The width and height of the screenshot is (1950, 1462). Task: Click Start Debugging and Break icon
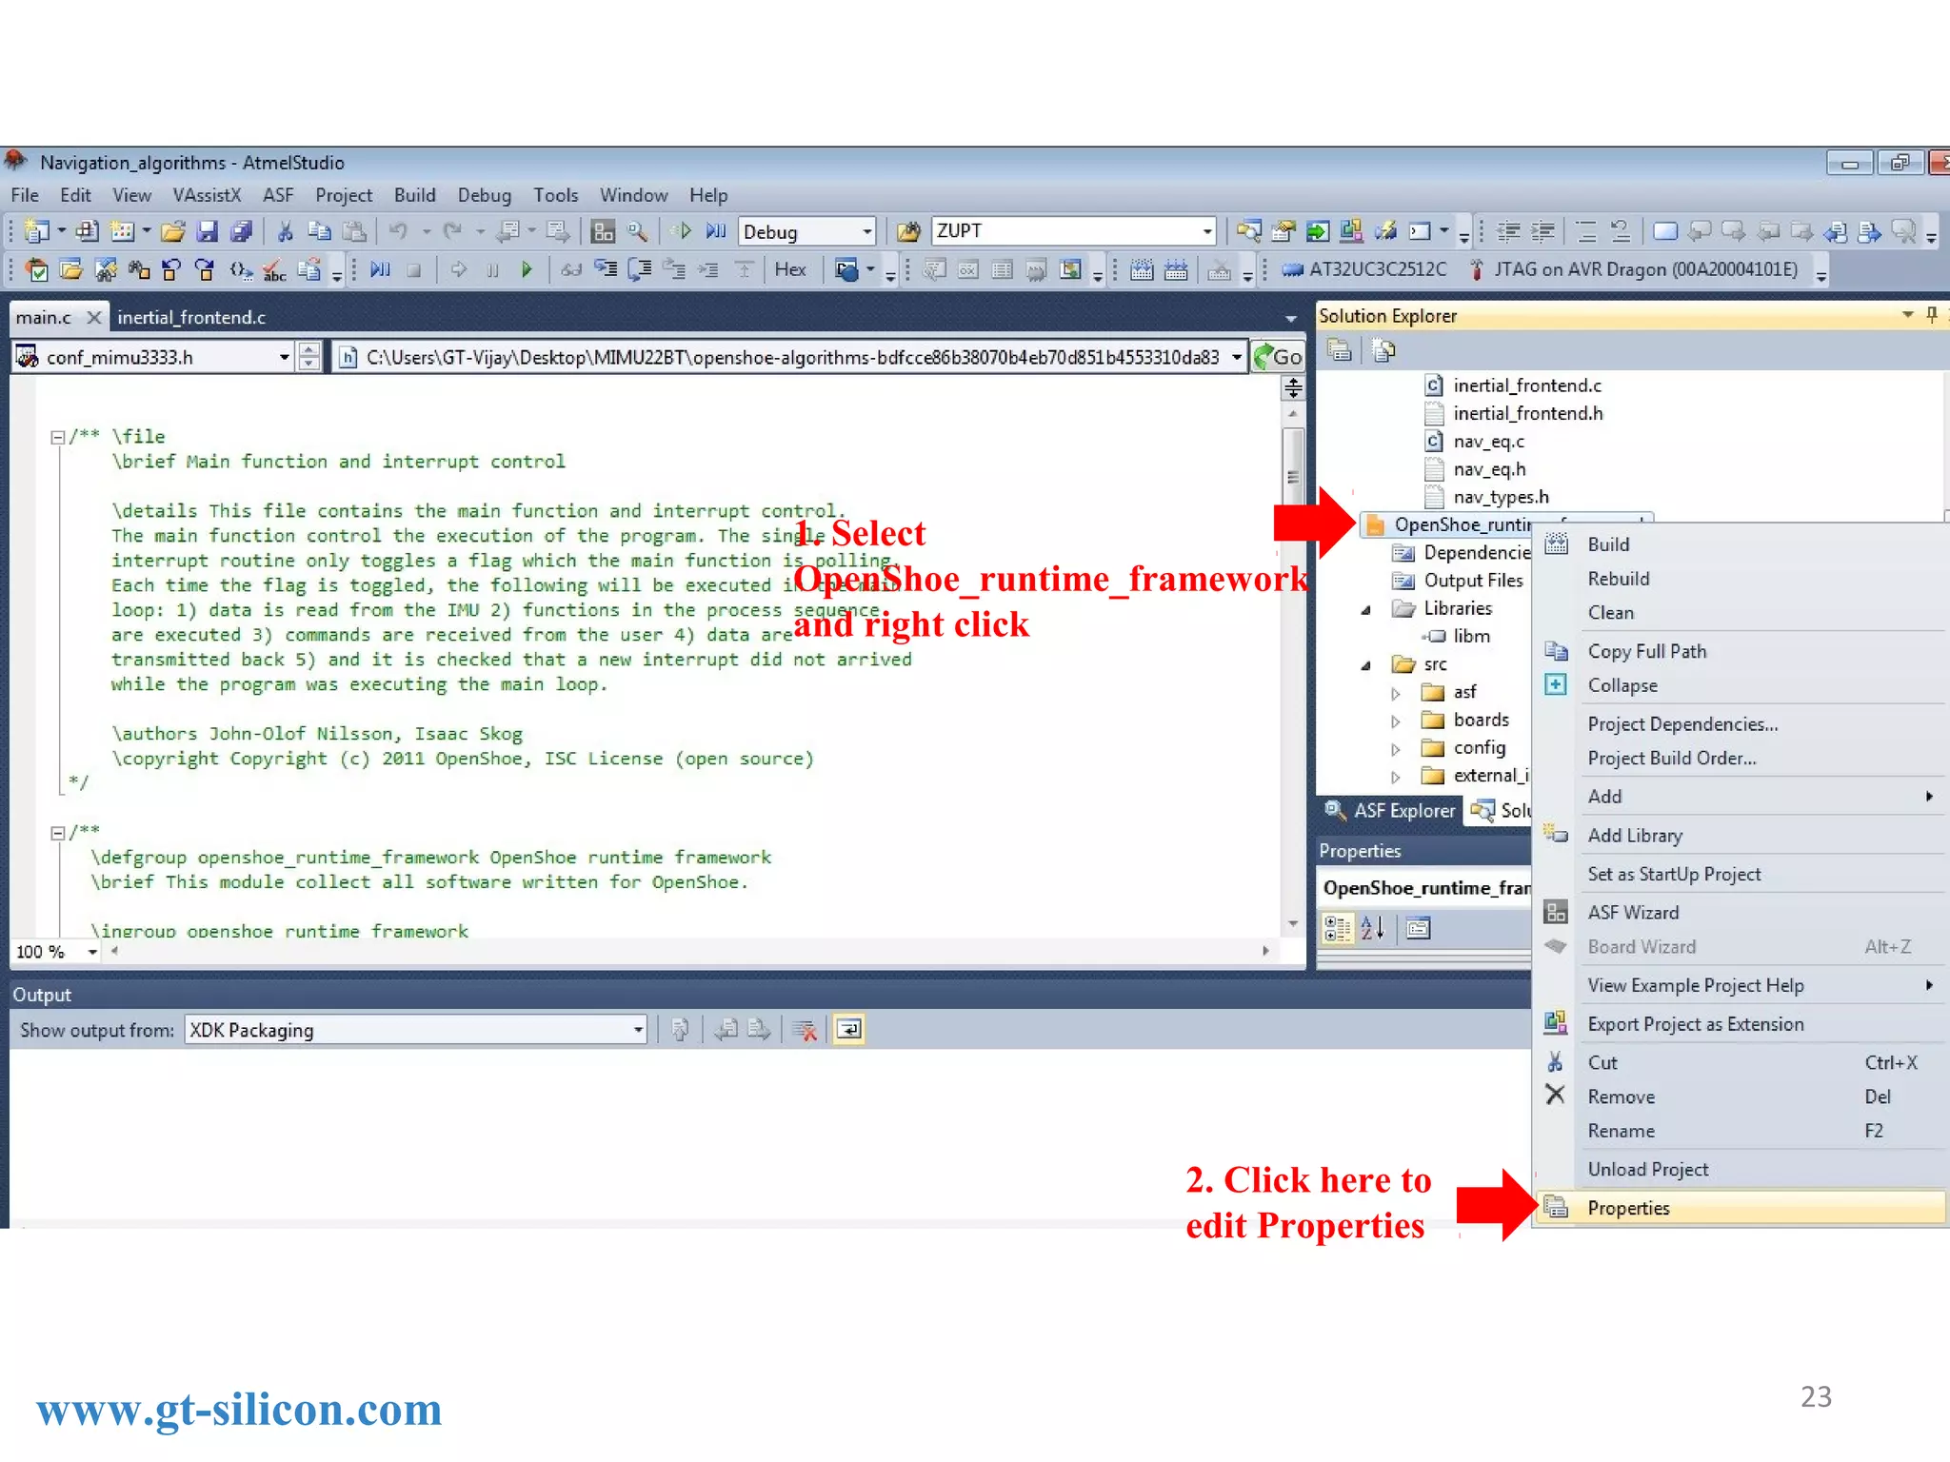(x=716, y=231)
